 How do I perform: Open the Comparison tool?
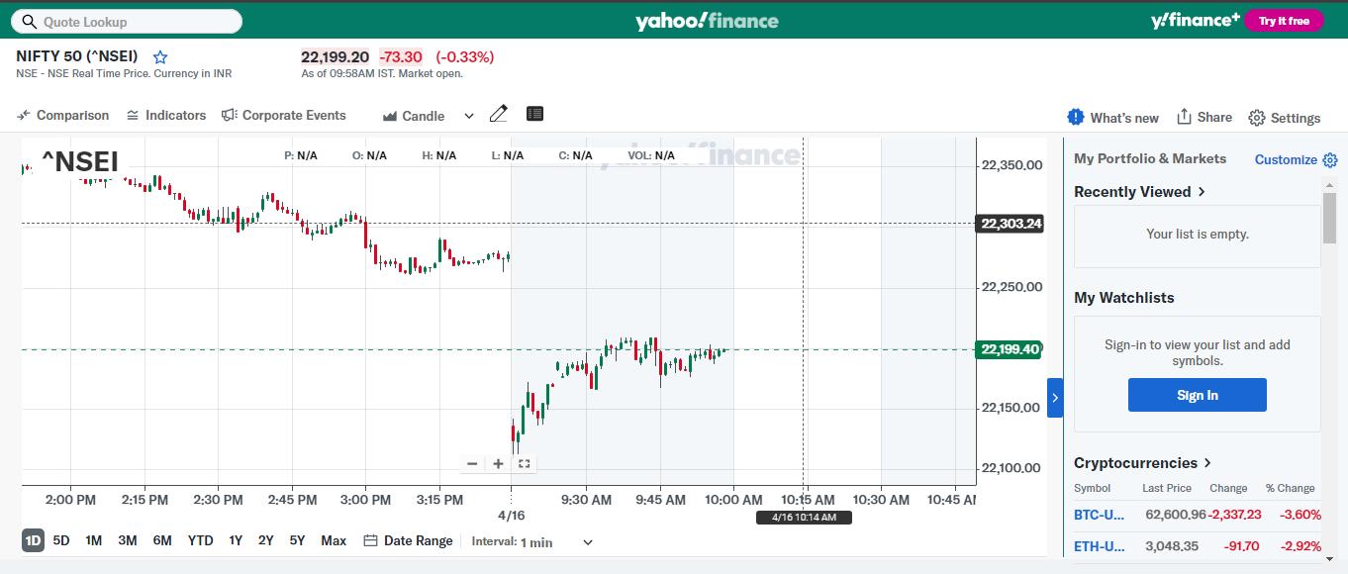(x=62, y=115)
